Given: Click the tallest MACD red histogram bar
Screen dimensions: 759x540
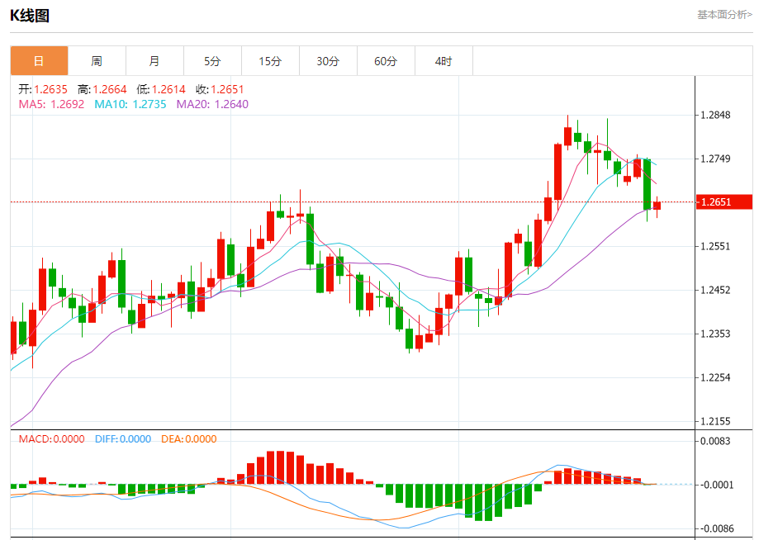Looking at the screenshot, I should click(x=280, y=467).
